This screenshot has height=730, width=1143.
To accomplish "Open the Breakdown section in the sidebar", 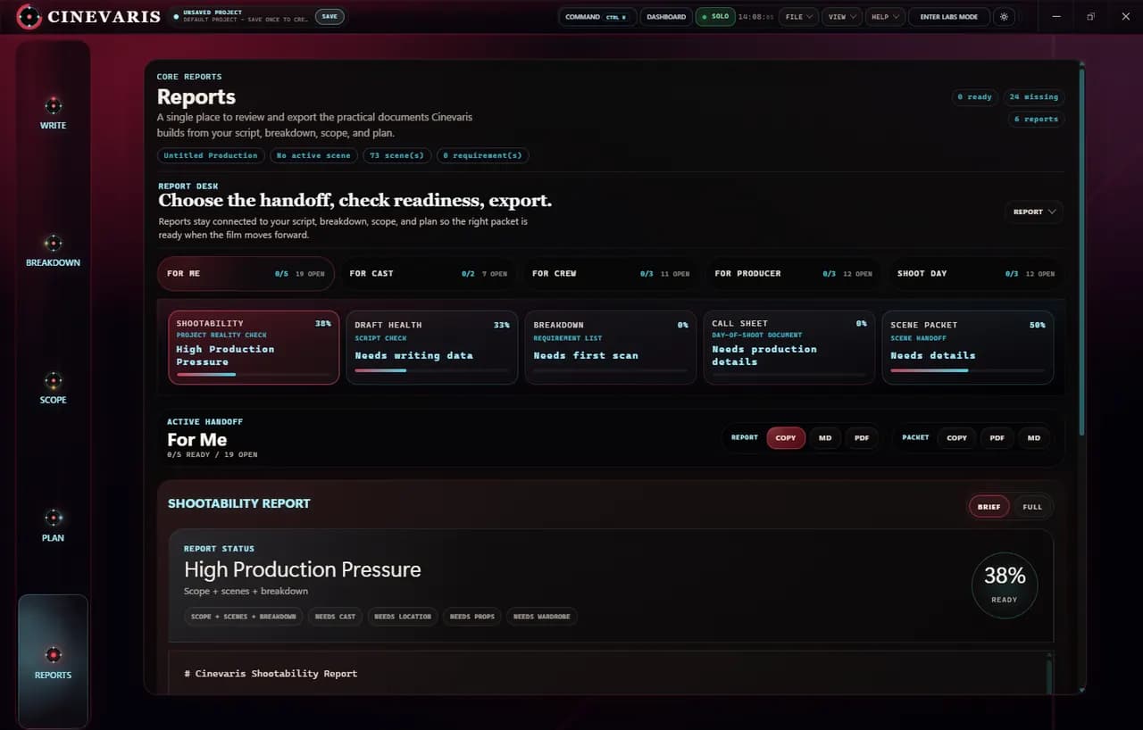I will pos(53,250).
